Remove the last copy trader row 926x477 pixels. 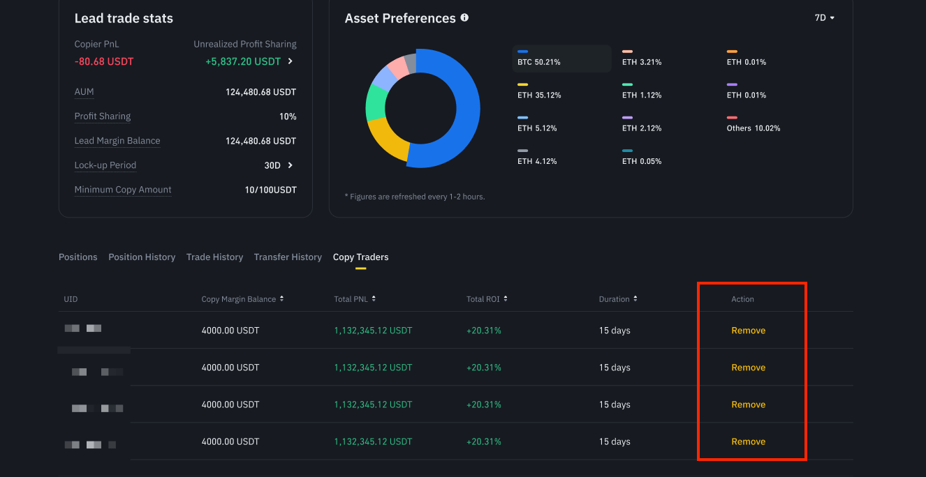[749, 441]
